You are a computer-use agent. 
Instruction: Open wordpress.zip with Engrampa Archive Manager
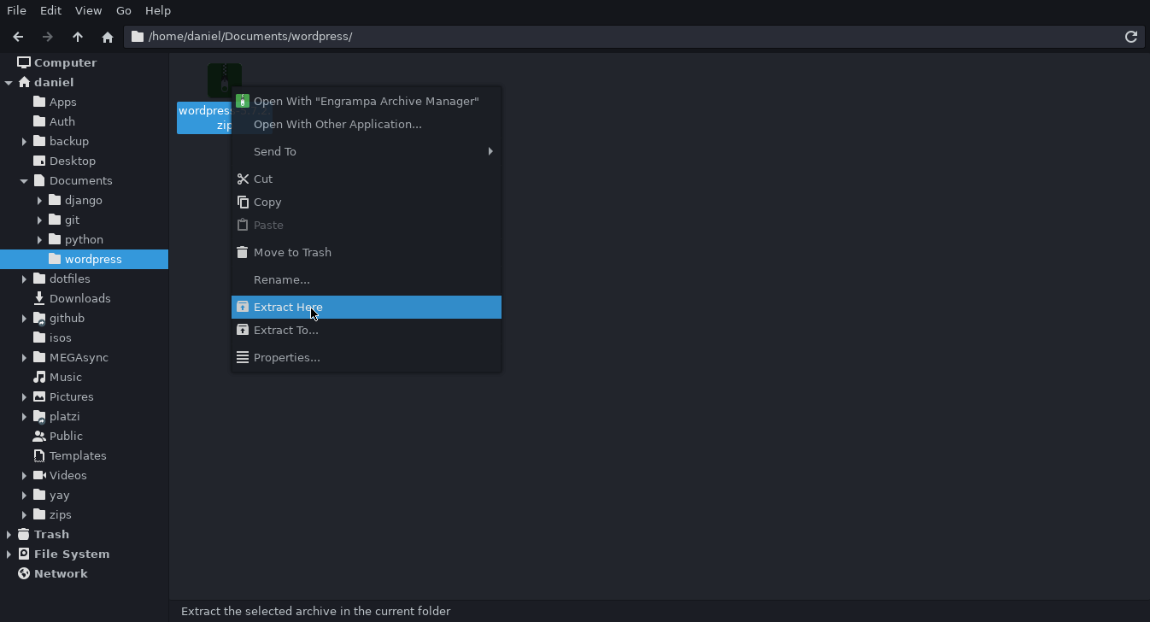[x=367, y=101]
